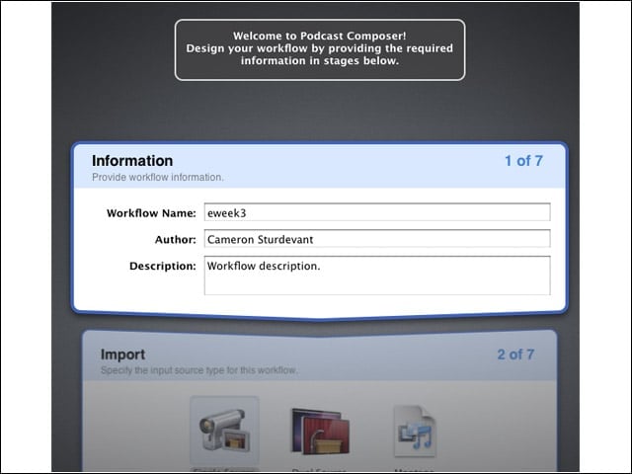Screen dimensions: 632x474
Task: Click the Author field with Cameron Sturdevant
Action: (x=377, y=239)
